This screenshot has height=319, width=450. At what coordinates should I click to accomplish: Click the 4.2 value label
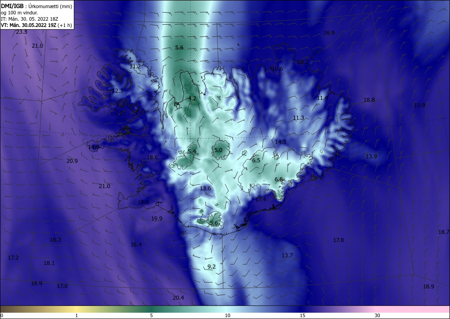click(192, 99)
